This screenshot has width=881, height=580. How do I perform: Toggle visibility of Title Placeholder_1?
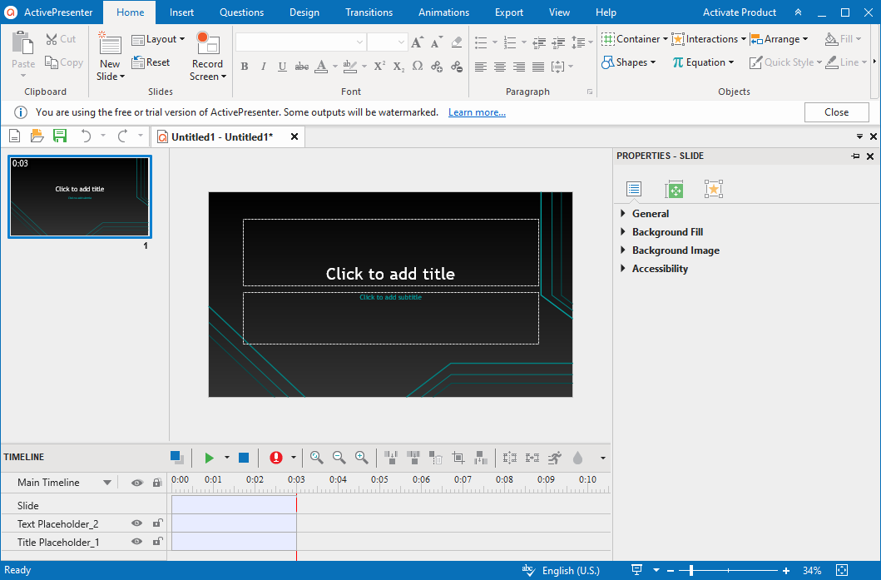point(136,542)
